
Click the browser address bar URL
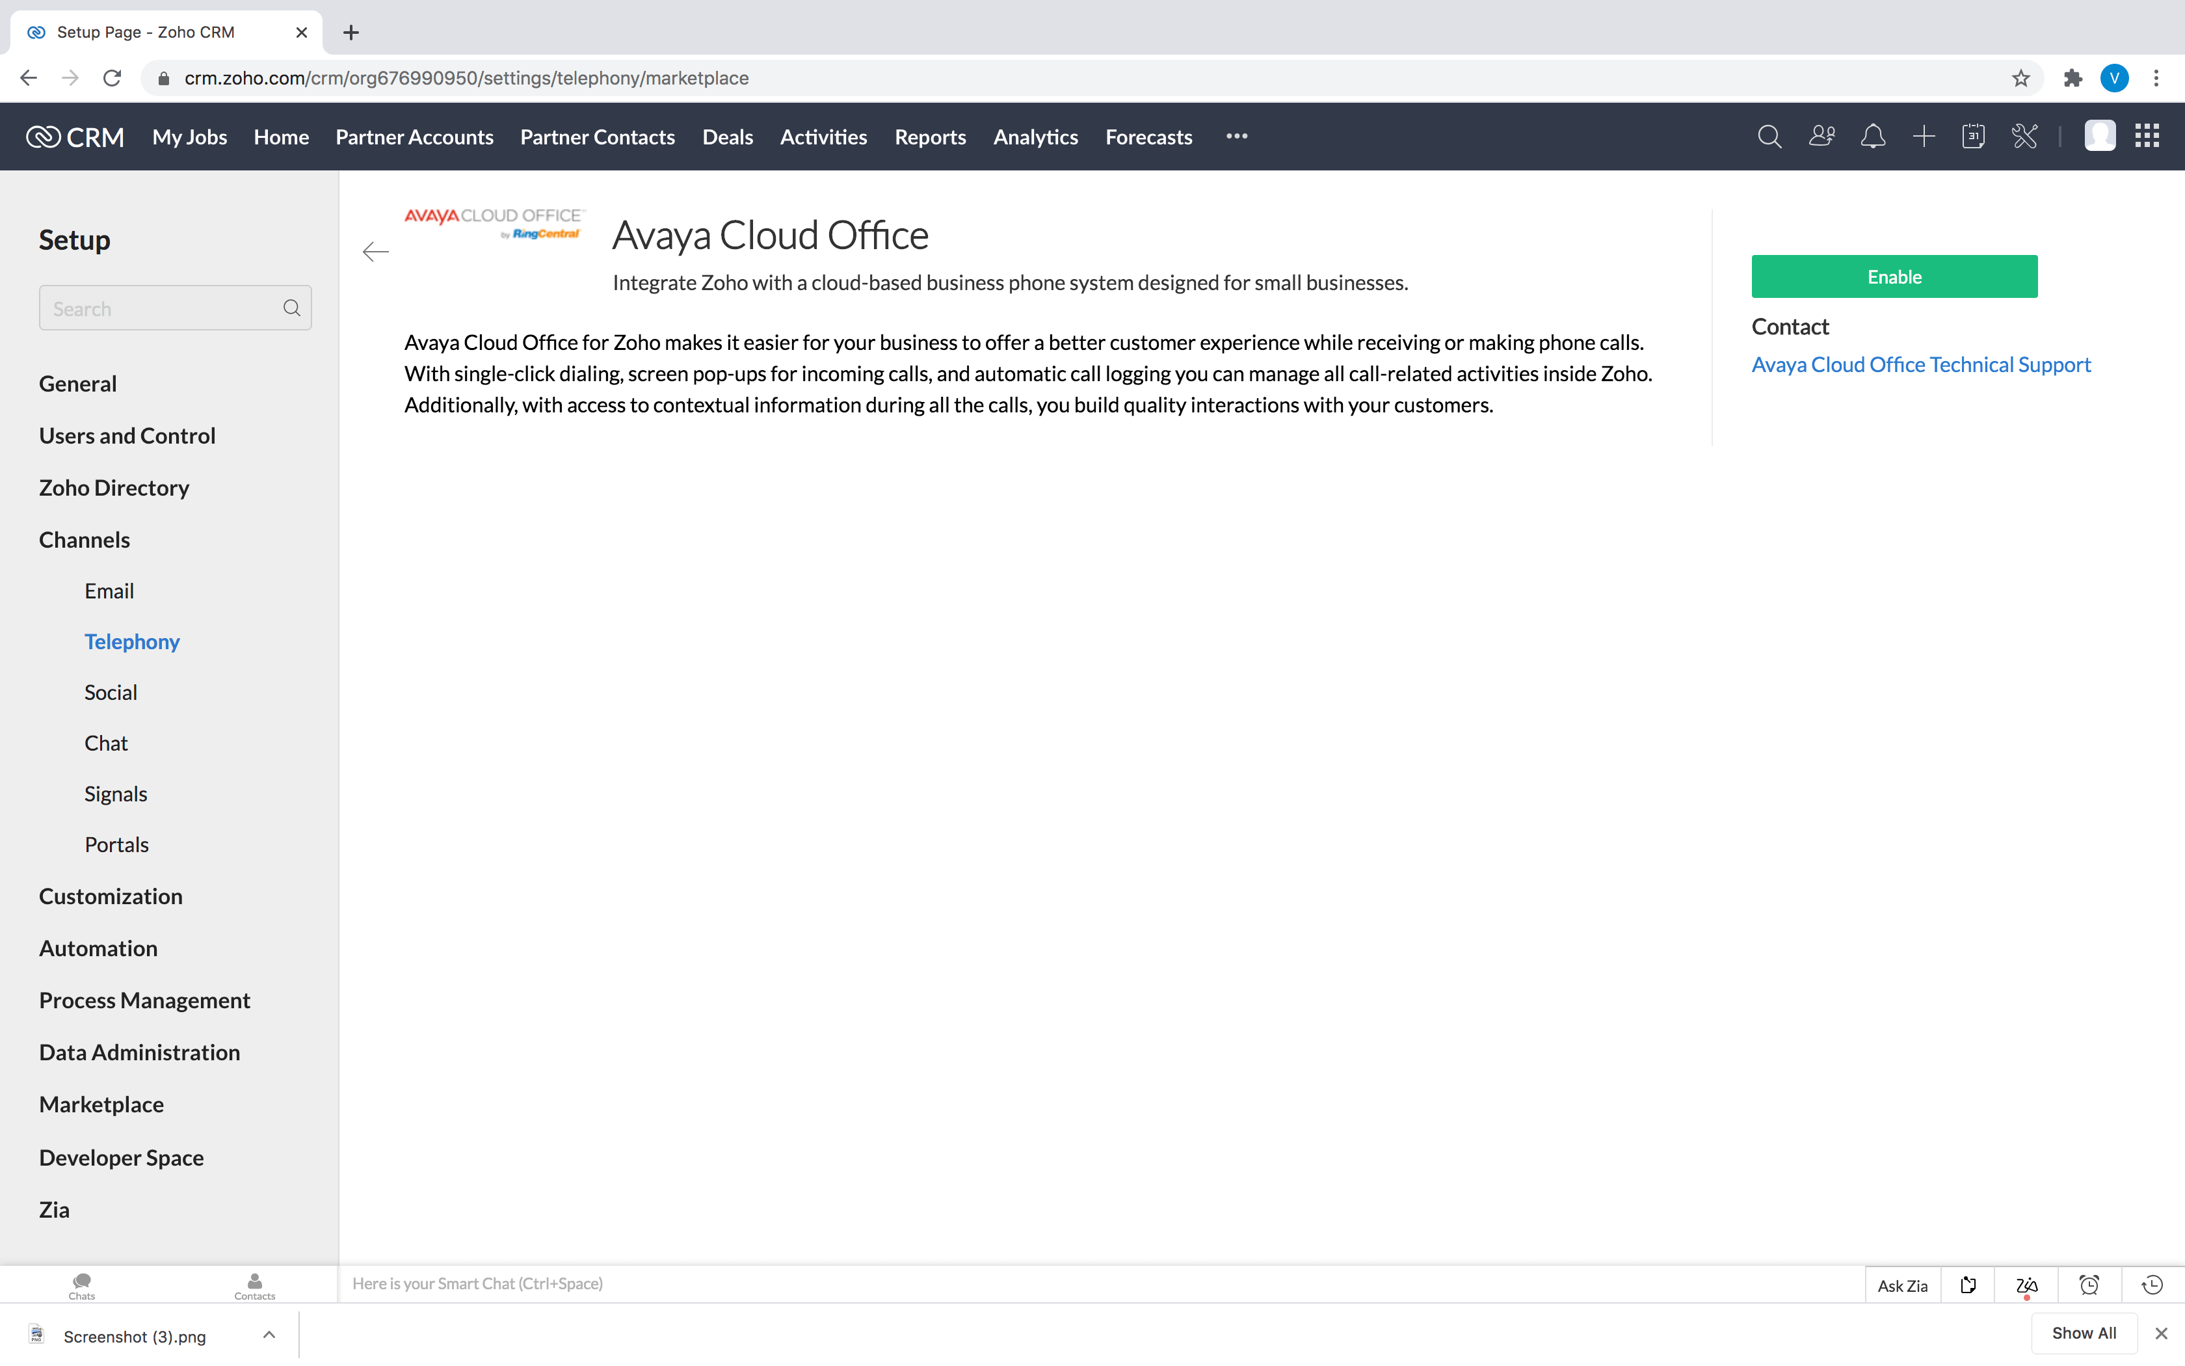pos(466,79)
